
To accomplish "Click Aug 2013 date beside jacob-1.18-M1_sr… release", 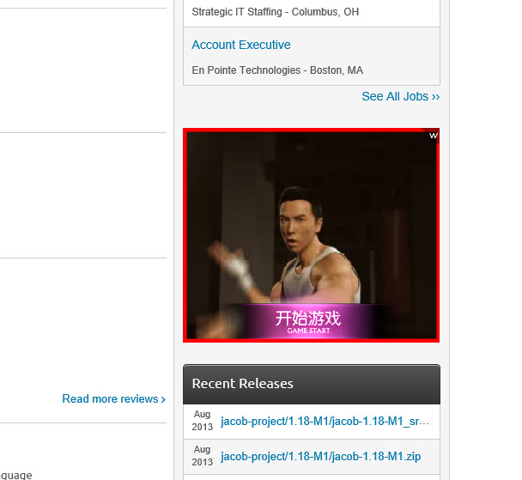I will [x=202, y=421].
